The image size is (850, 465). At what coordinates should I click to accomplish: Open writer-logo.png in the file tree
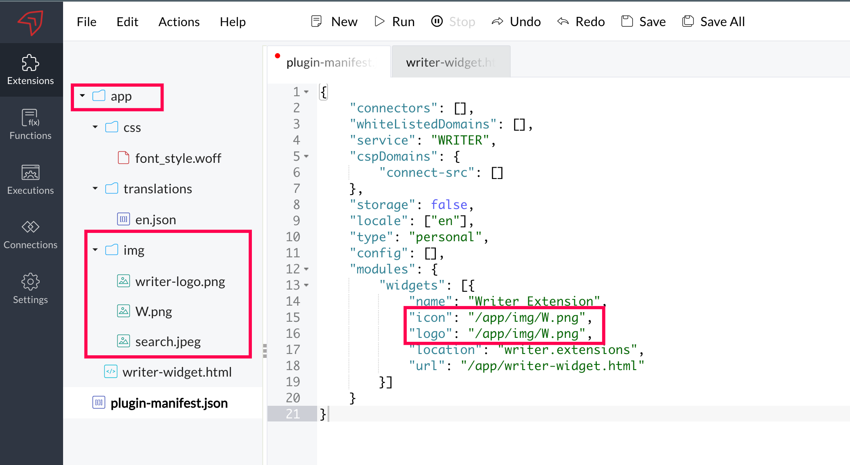[x=180, y=282]
